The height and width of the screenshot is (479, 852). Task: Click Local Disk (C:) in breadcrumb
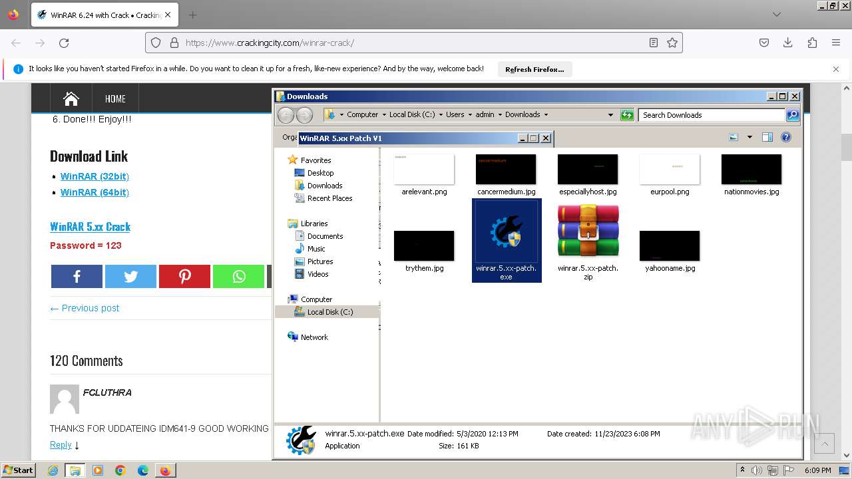click(412, 114)
